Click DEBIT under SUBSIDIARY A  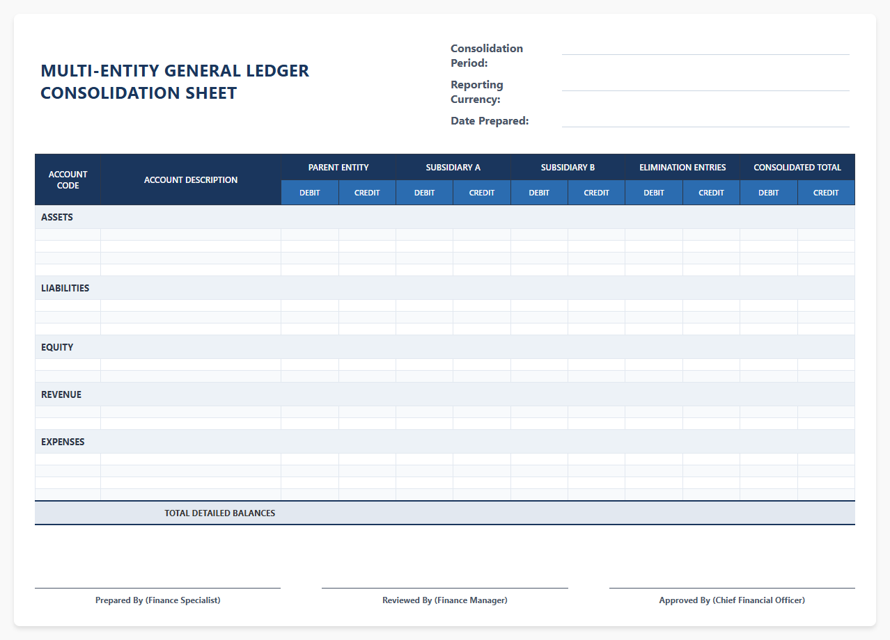coord(424,193)
